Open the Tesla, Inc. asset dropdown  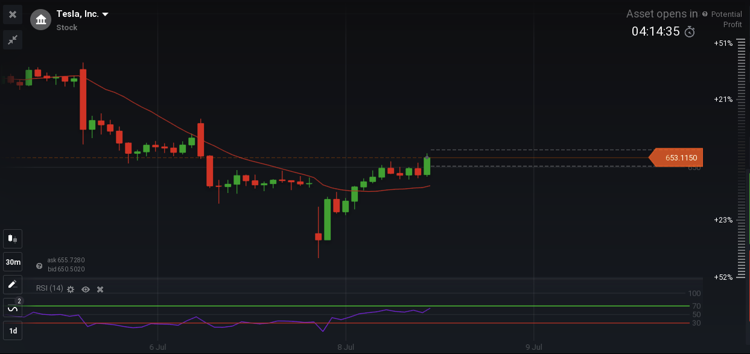coord(83,14)
